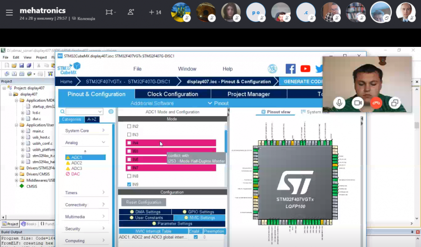The width and height of the screenshot is (421, 247).
Task: Select the '.c' initials participant avatar
Action: tap(306, 12)
